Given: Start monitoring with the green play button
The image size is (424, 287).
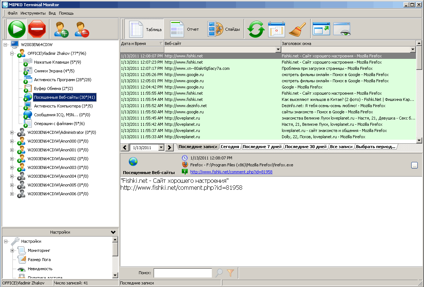Looking at the screenshot, I should click(x=16, y=29).
